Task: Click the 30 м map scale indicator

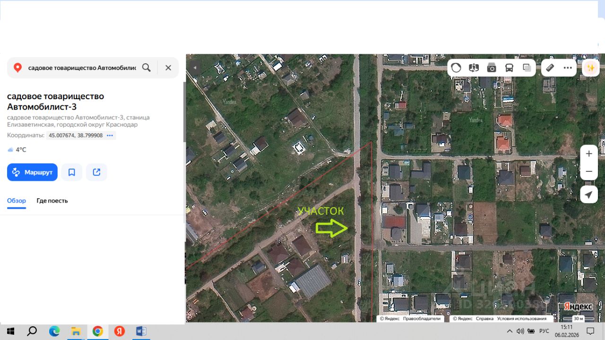Action: coord(579,319)
